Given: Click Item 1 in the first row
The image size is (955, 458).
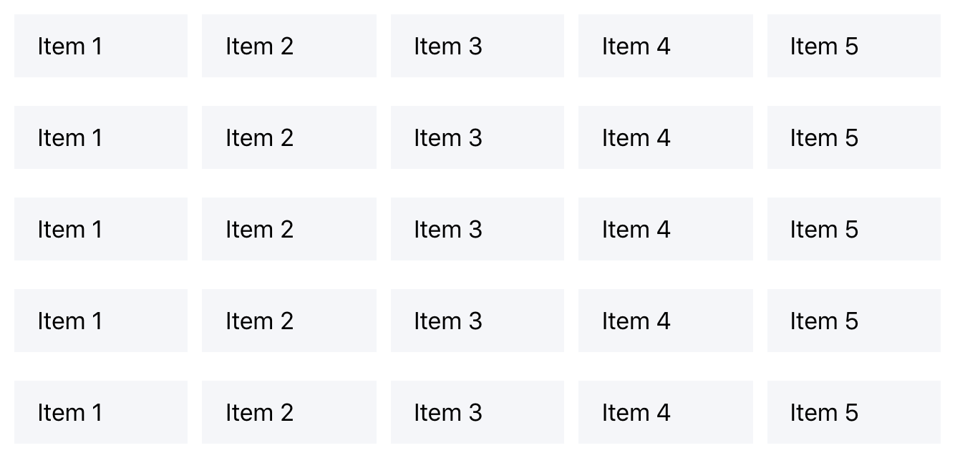Looking at the screenshot, I should tap(100, 46).
